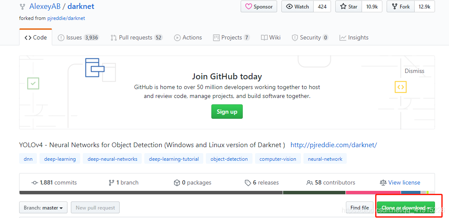
Task: Click the Watch button
Action: click(297, 7)
